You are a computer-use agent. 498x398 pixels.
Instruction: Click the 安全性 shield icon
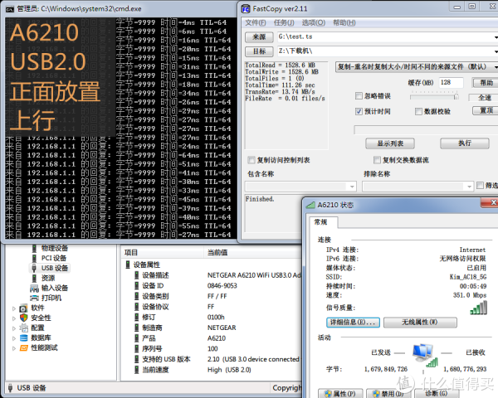[23, 318]
